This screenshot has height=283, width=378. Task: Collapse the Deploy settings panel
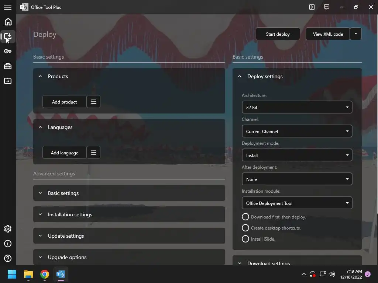point(240,76)
